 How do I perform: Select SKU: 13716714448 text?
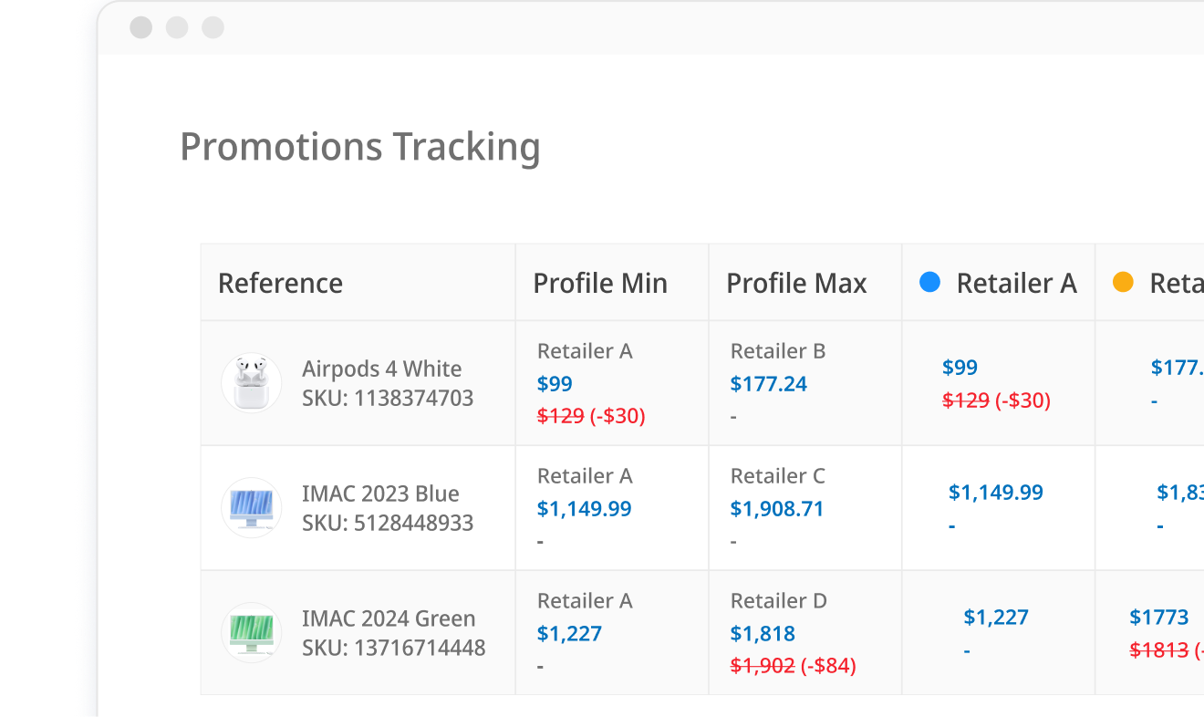click(x=394, y=648)
